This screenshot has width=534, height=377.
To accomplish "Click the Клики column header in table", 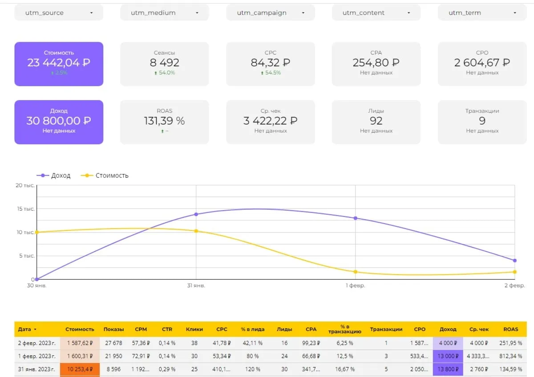I will pyautogui.click(x=194, y=329).
